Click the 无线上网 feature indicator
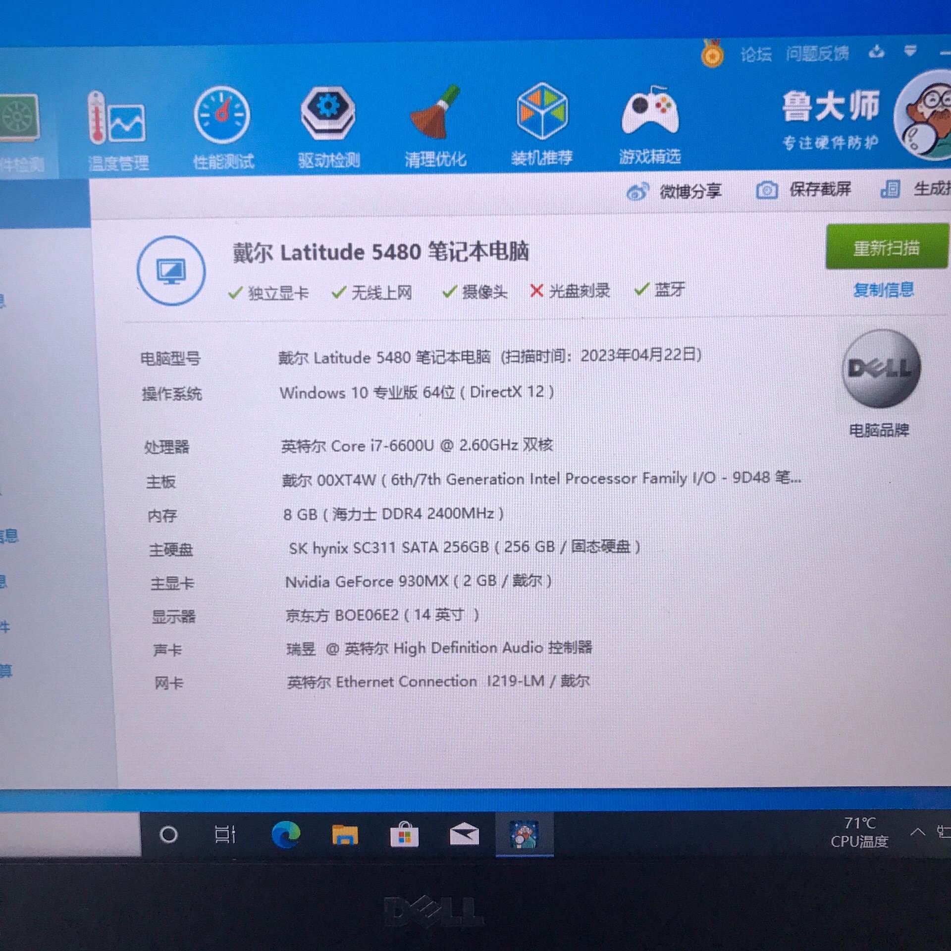 tap(372, 292)
